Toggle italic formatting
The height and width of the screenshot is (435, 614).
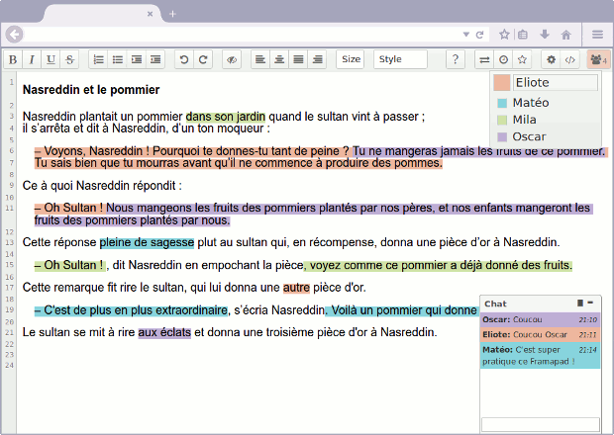point(32,59)
